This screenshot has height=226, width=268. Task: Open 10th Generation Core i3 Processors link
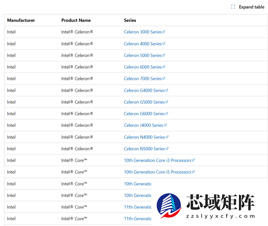coord(159,160)
